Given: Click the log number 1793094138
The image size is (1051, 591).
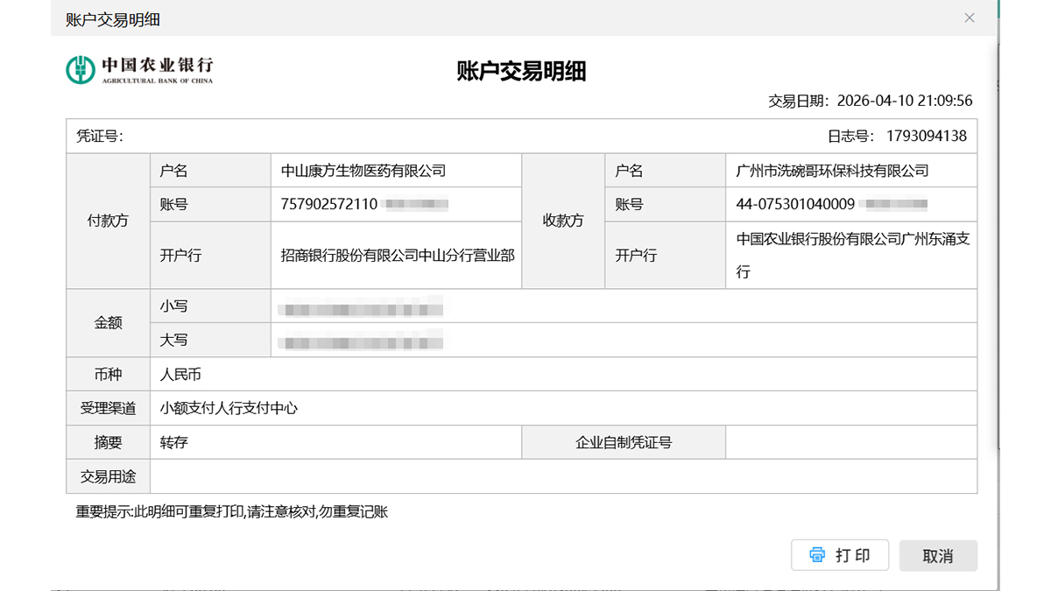Looking at the screenshot, I should click(x=926, y=136).
